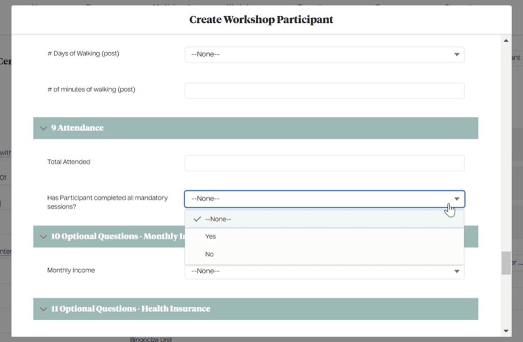
Task: Click chevron icon on 11 Health Insurance header
Action: 43,308
